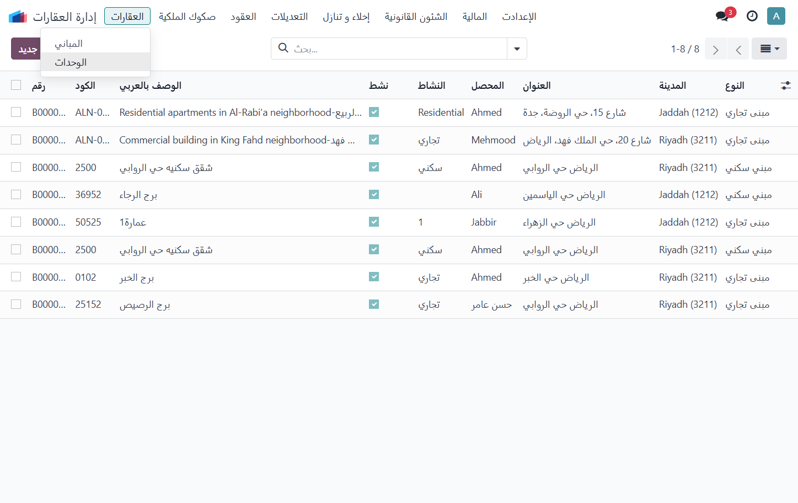
Task: Sort by the المحصل column header
Action: [x=488, y=85]
